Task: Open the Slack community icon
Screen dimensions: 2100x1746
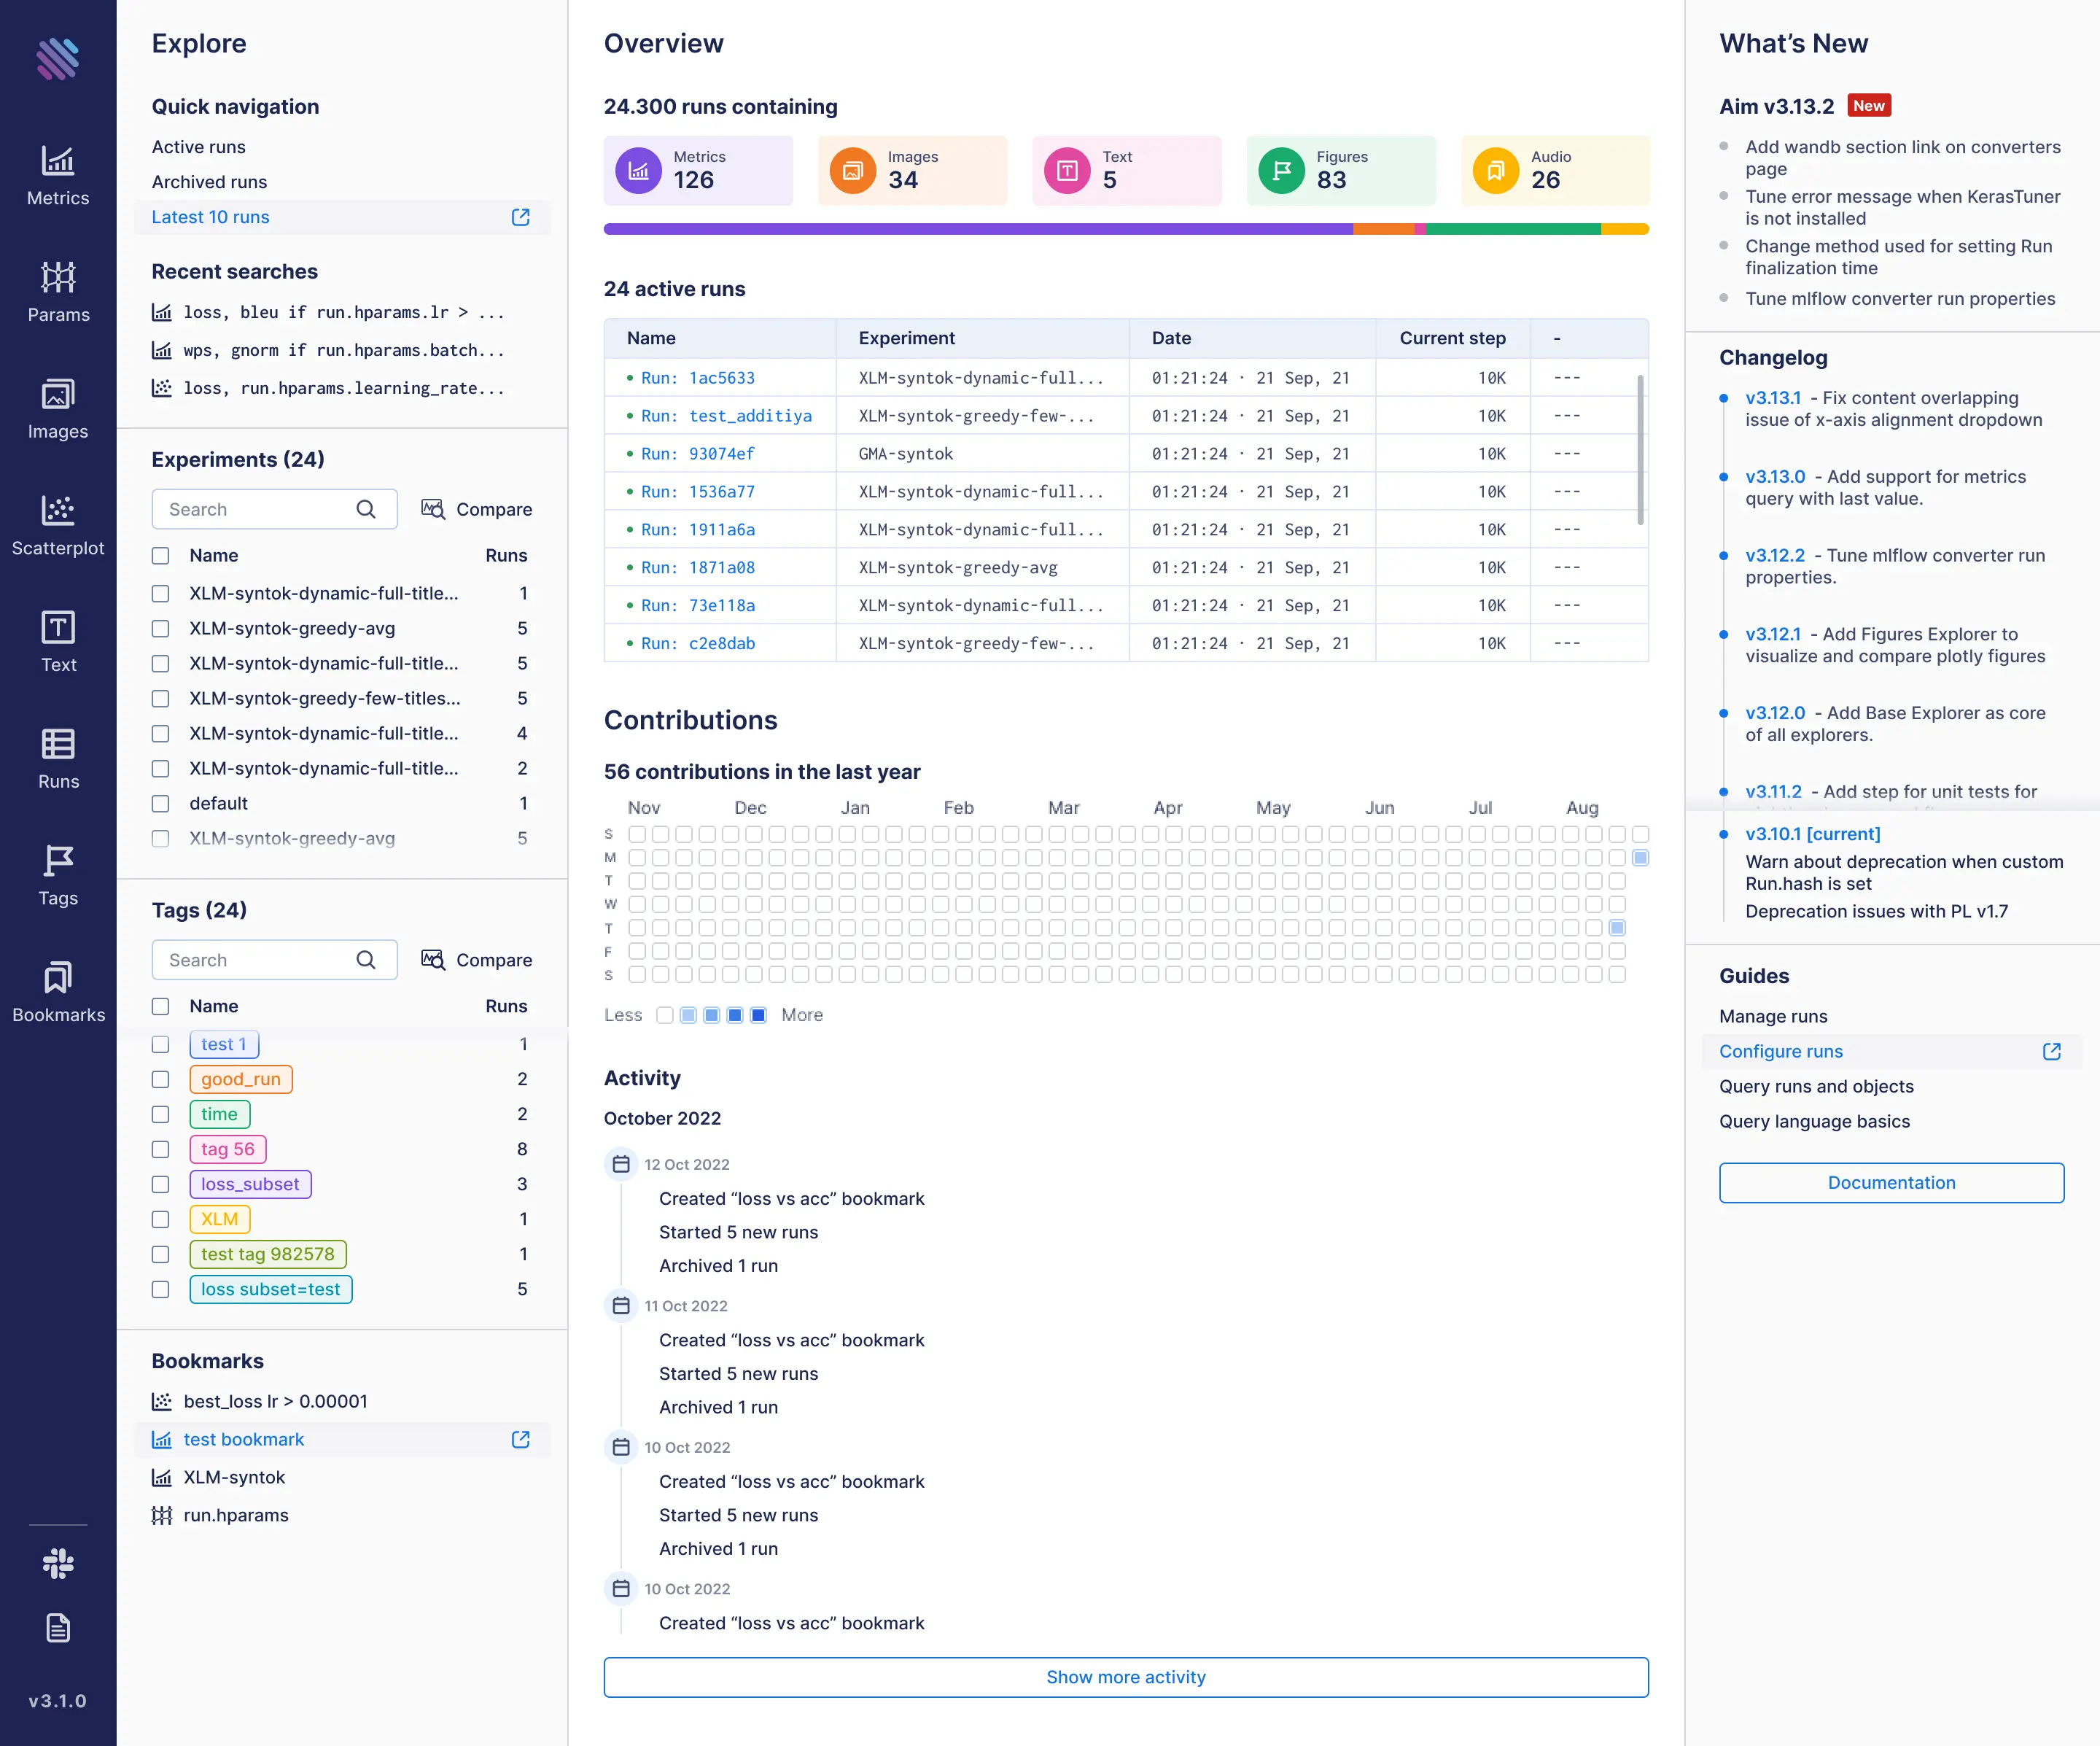Action: point(58,1563)
